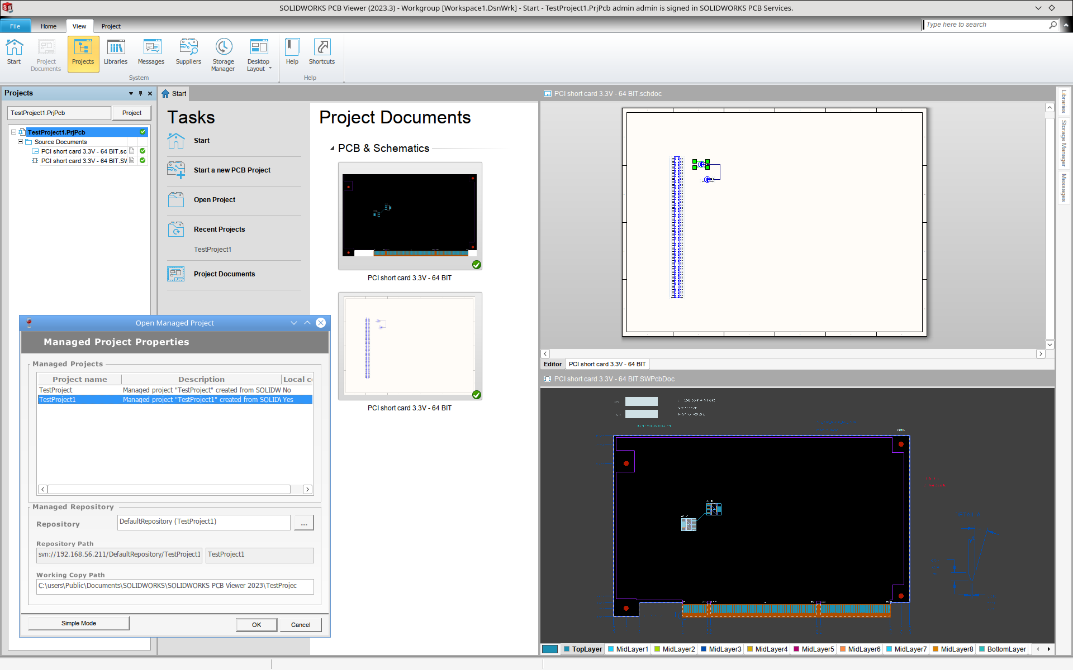This screenshot has height=670, width=1073.
Task: Close the Projects panel
Action: point(150,93)
